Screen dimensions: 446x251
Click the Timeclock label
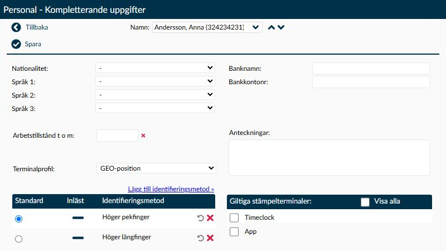pos(259,218)
